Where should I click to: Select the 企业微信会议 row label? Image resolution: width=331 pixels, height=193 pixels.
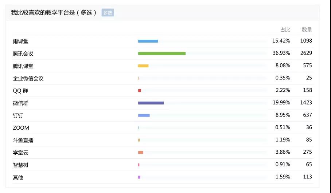(x=28, y=78)
